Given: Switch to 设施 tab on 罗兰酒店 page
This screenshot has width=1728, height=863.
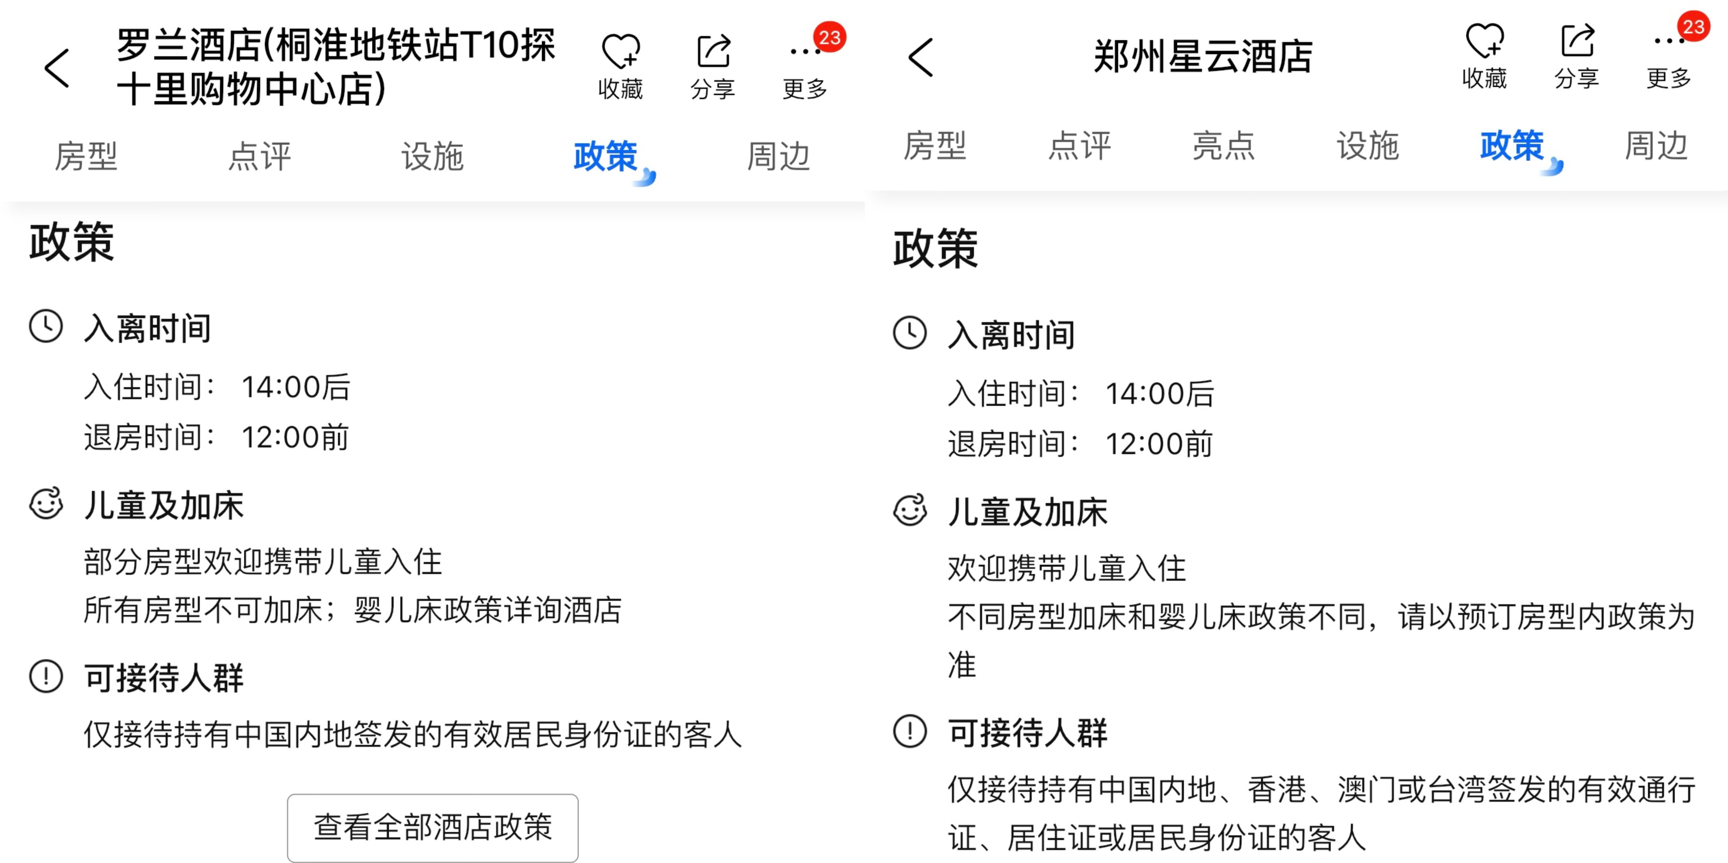Looking at the screenshot, I should (432, 156).
